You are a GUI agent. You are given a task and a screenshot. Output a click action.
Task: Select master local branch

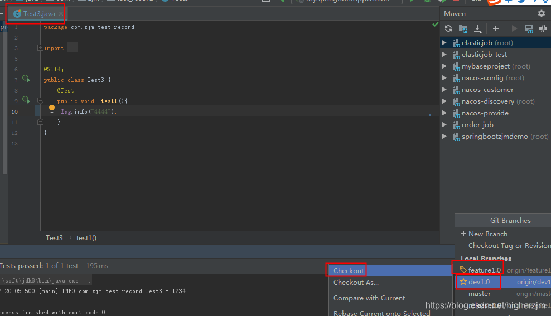pos(503,294)
